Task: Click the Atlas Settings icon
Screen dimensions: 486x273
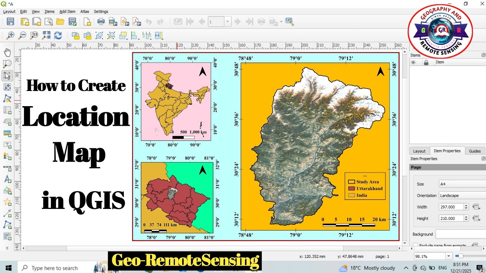Action: tap(290, 22)
